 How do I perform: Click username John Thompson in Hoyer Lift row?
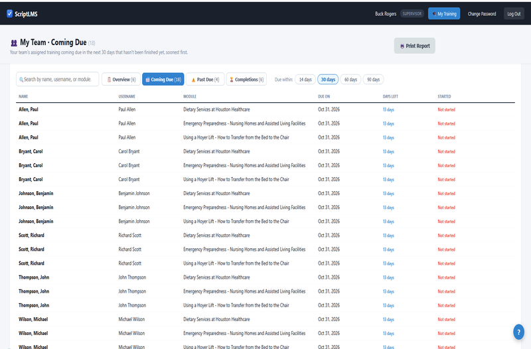coord(132,305)
